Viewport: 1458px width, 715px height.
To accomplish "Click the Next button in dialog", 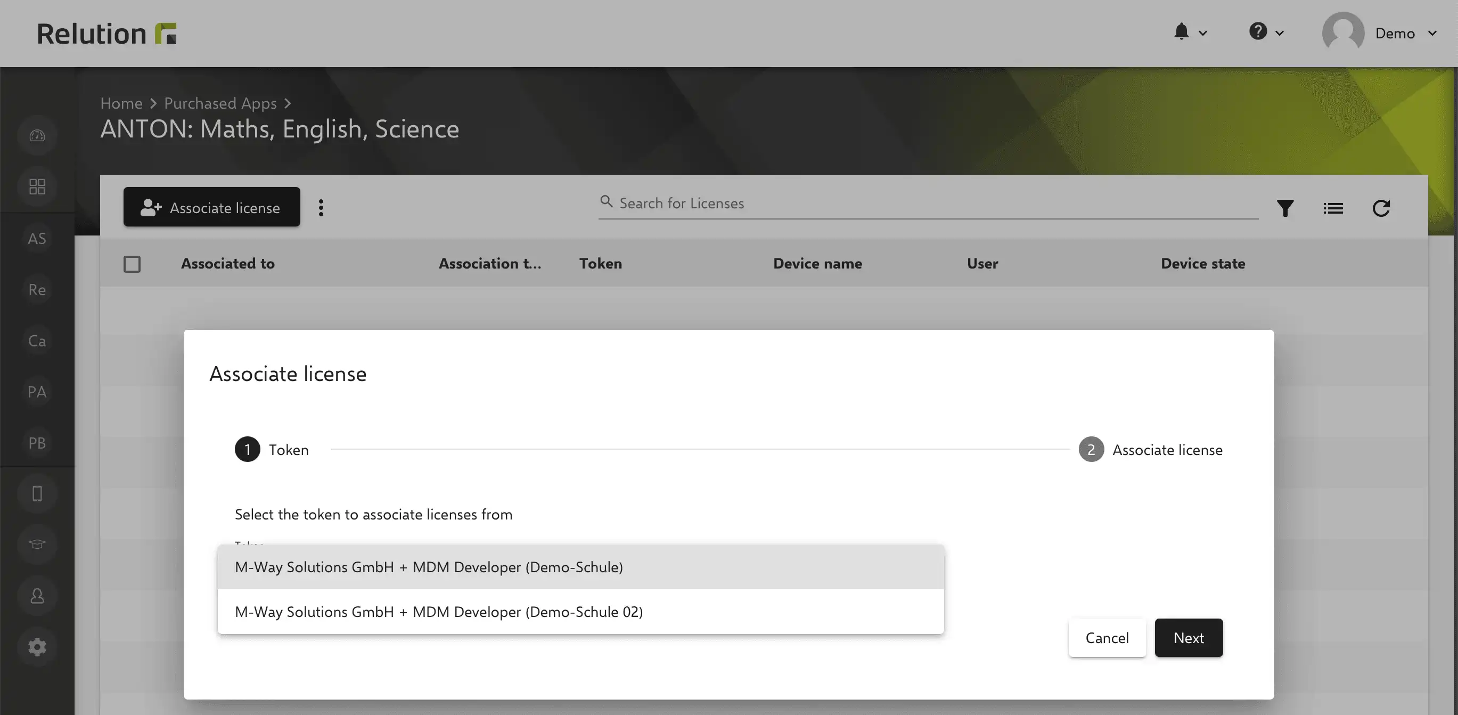I will click(1189, 638).
